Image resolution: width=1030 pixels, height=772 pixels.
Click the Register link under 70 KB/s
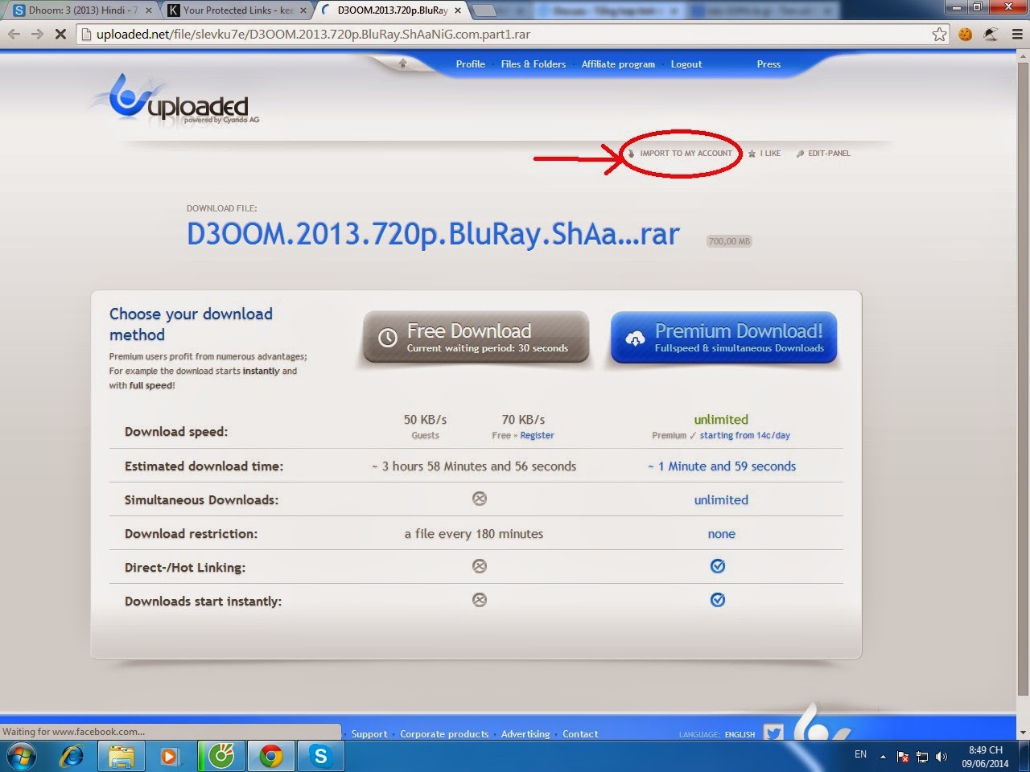click(537, 435)
